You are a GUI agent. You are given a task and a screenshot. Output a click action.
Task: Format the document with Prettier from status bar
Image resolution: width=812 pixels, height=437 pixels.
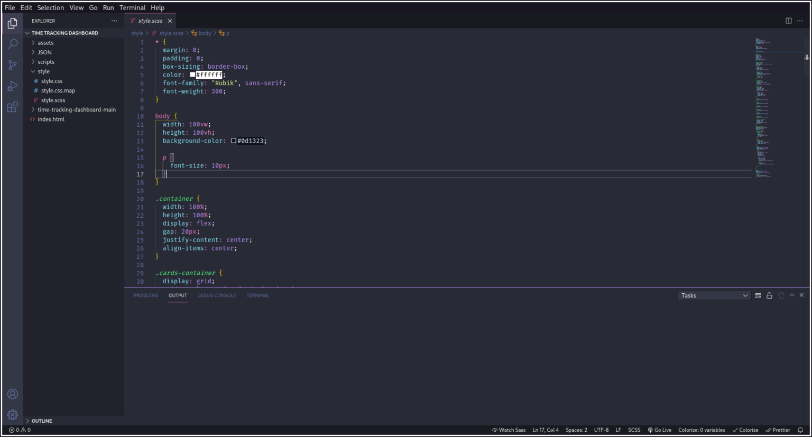(x=777, y=430)
